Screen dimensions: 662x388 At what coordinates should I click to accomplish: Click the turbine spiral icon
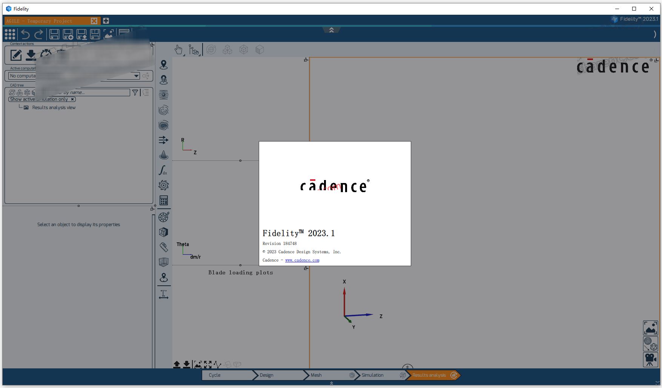[x=164, y=185]
